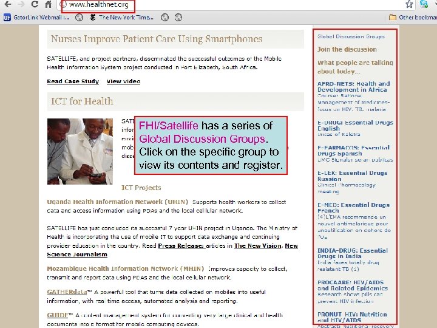Image resolution: width=437 pixels, height=328 pixels.
Task: Open the second globe bookmark after New York Times
Action: pyautogui.click(x=178, y=18)
